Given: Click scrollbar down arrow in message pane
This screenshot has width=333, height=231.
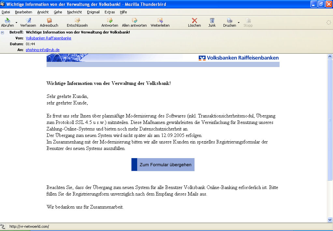Looking at the screenshot, I should tap(330, 220).
